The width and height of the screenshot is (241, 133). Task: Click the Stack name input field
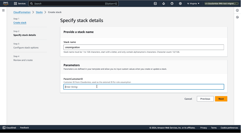click(143, 47)
